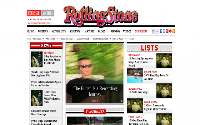Go to the previous carousel slide arrow

(x=68, y=101)
